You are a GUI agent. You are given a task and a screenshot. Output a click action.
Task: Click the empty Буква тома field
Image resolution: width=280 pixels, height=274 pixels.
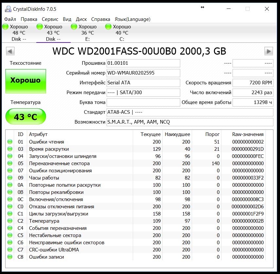click(x=143, y=102)
